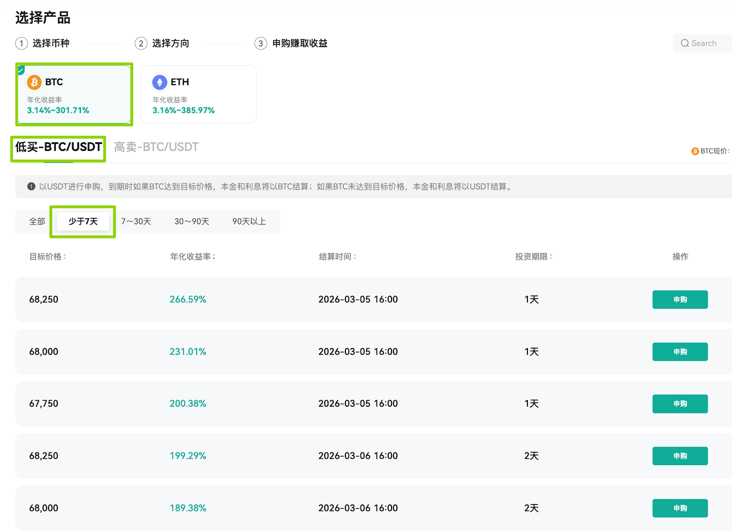Click the magnifier icon in Search box
The image size is (732, 532).
click(684, 43)
